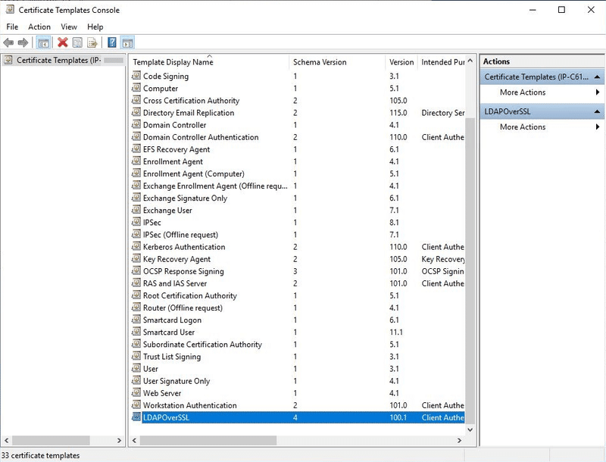The height and width of the screenshot is (462, 606).
Task: Click the Certificate Templates Console title icon
Action: (10, 9)
